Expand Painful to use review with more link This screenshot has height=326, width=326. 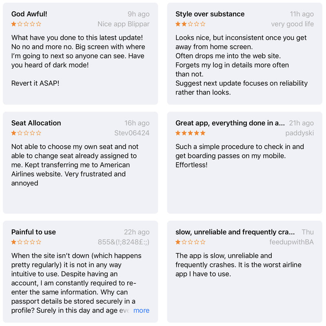141,310
